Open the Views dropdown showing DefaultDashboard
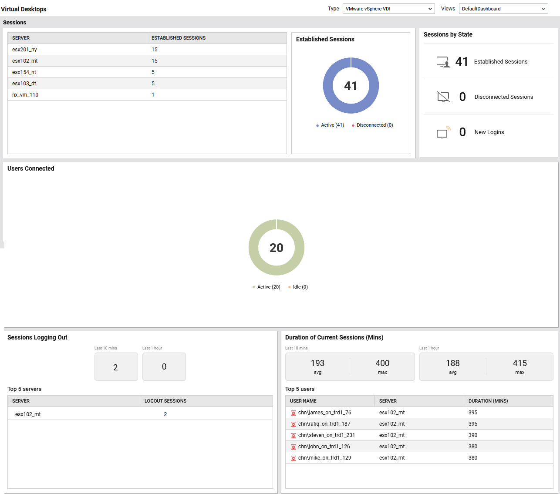Image resolution: width=560 pixels, height=494 pixels. [503, 8]
